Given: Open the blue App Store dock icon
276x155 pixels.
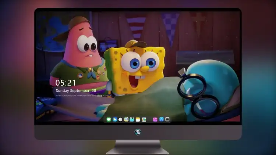Looking at the screenshot, I should 162,119.
